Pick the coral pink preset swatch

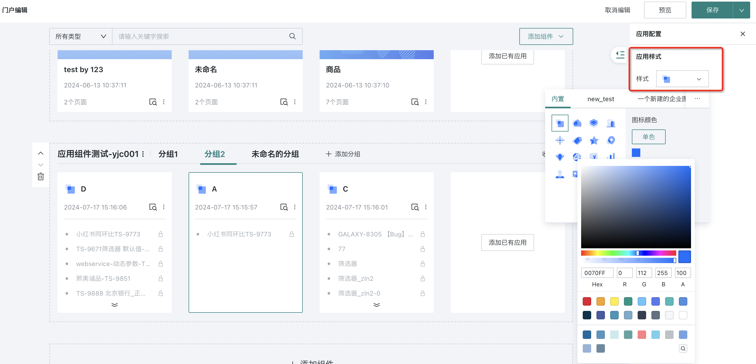(x=642, y=335)
